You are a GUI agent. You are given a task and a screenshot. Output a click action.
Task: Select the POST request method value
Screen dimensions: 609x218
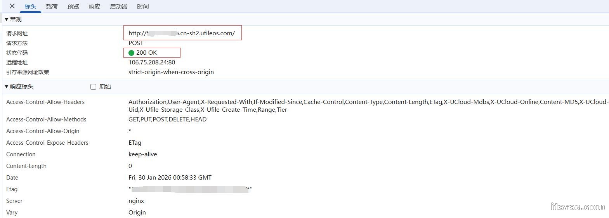click(136, 43)
